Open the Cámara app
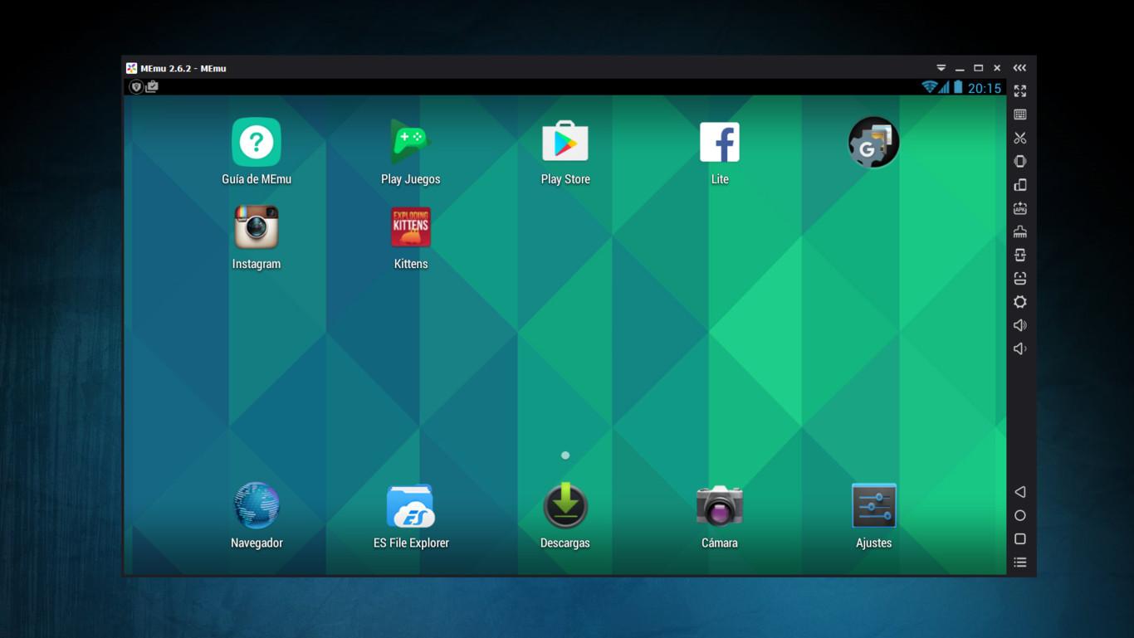The height and width of the screenshot is (638, 1134). pos(720,506)
